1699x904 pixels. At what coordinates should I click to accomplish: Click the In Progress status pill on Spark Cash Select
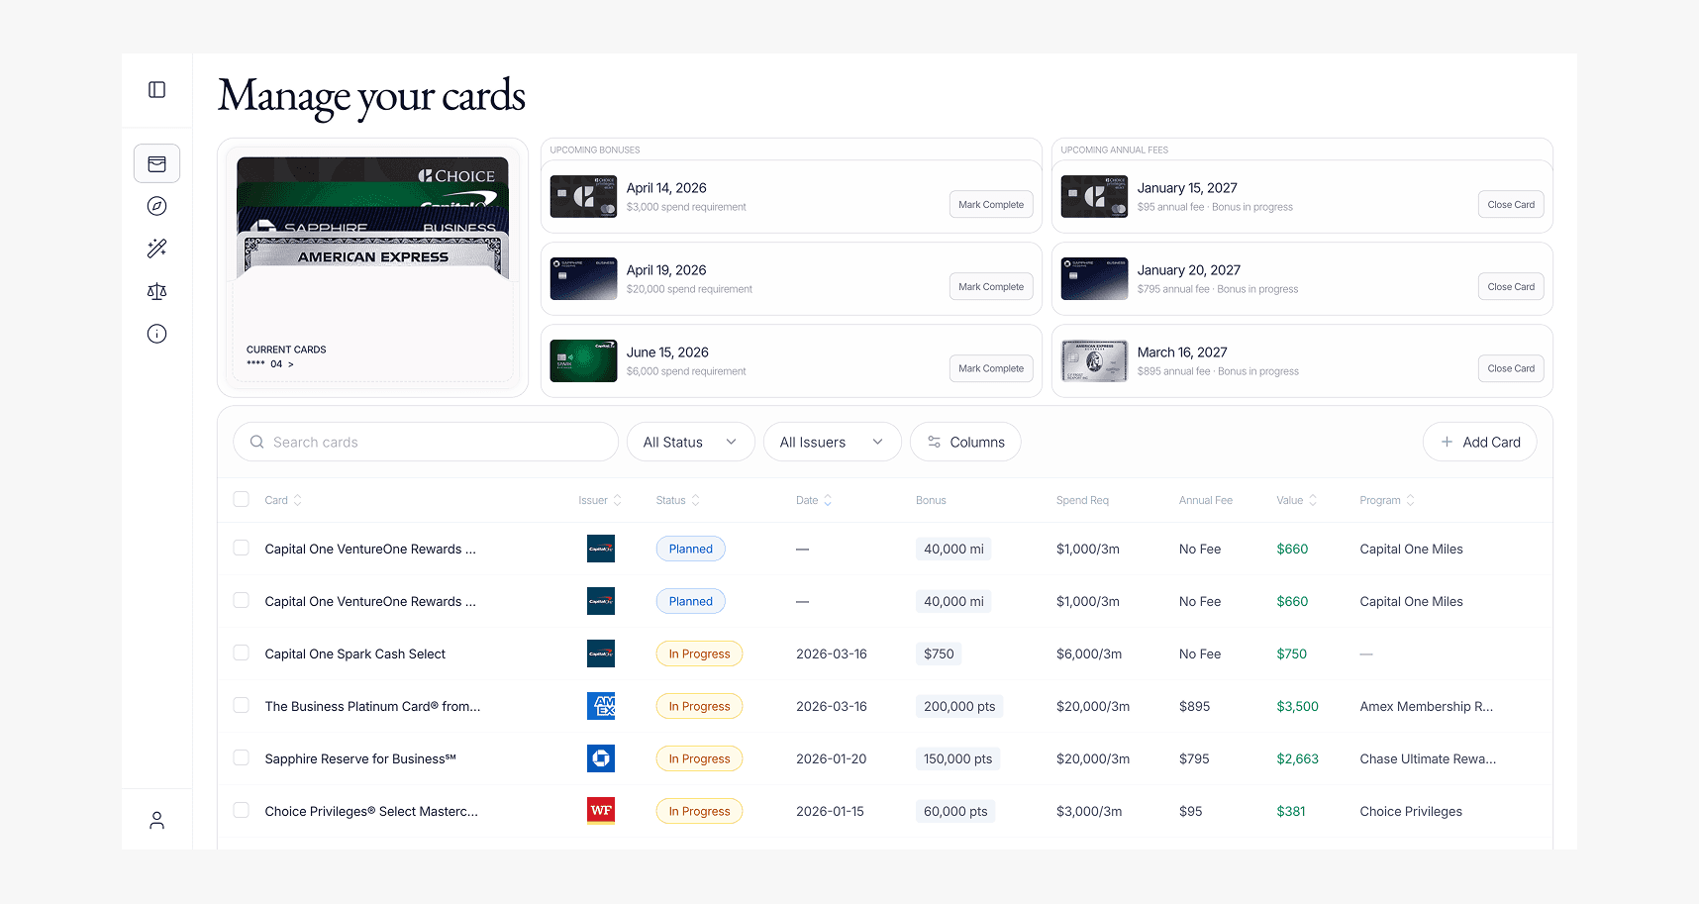coord(699,653)
